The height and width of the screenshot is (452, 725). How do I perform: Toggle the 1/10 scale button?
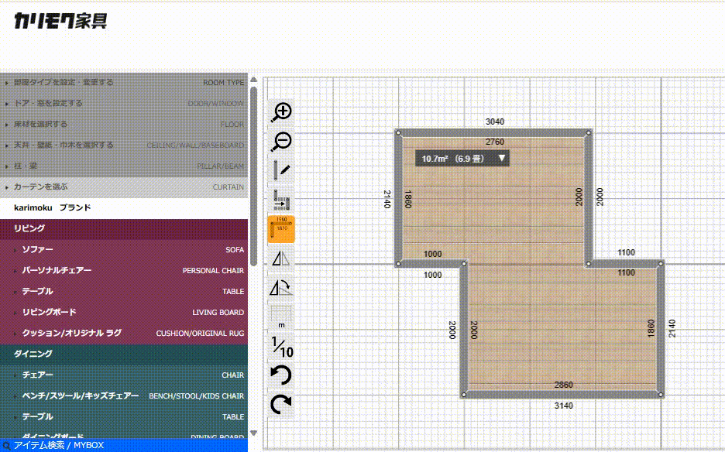[x=282, y=347]
